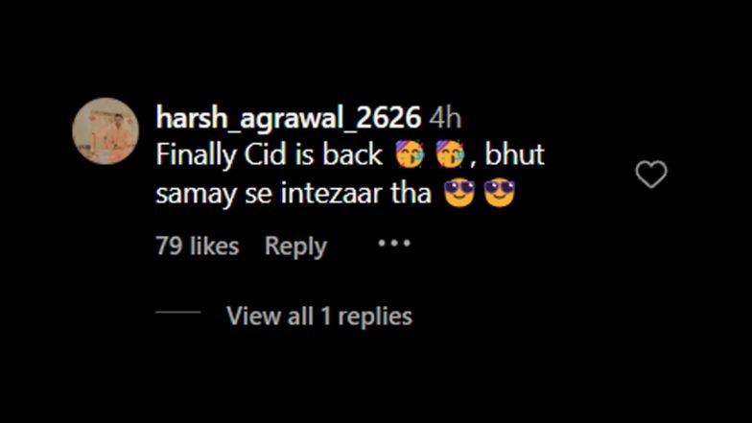Open the harsh_agrawal_2626 username link
This screenshot has width=752, height=423.
[288, 117]
